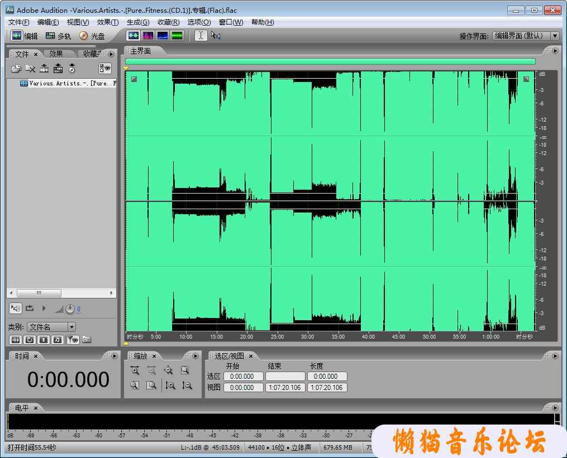Select the Various.Artists file in the list
Viewport: 567px width, 458px height.
(68, 84)
